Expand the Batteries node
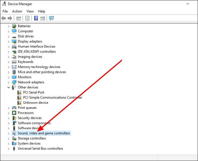Viewport: 198px width, 161px height. point(8,26)
